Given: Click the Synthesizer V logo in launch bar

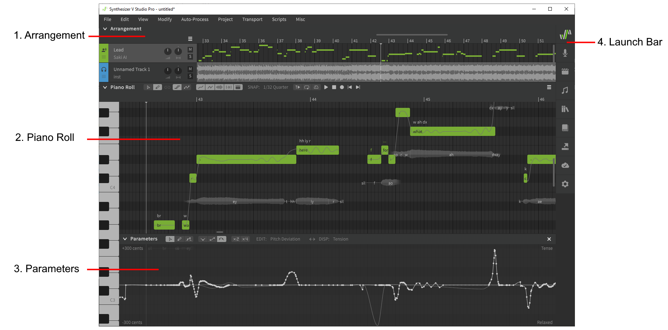Looking at the screenshot, I should [565, 34].
